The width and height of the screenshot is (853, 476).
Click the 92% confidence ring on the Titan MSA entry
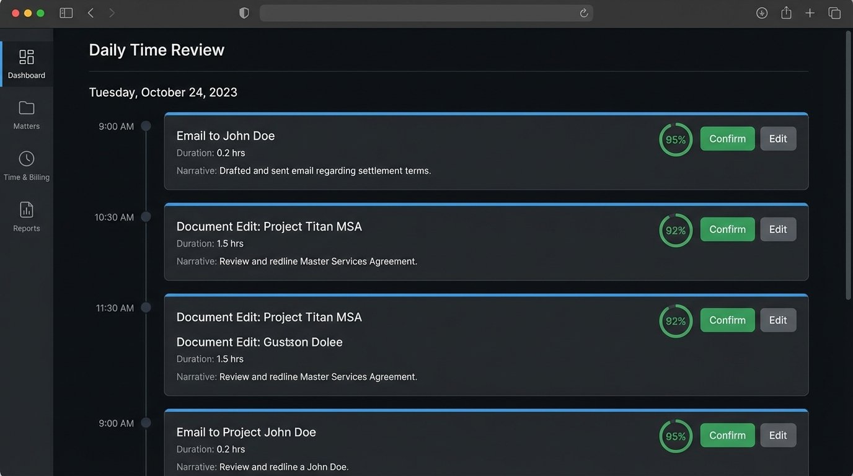675,229
